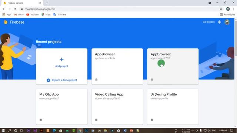View site info via the padlock icon

tap(22, 9)
